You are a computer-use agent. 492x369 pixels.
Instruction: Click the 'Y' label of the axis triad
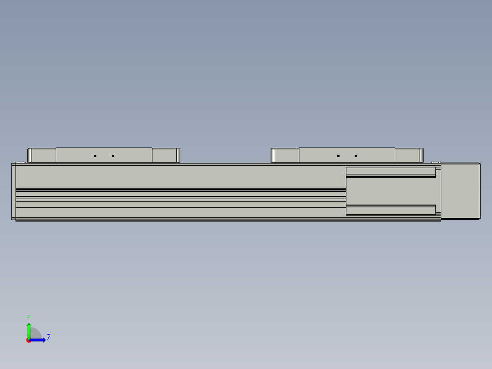29,318
